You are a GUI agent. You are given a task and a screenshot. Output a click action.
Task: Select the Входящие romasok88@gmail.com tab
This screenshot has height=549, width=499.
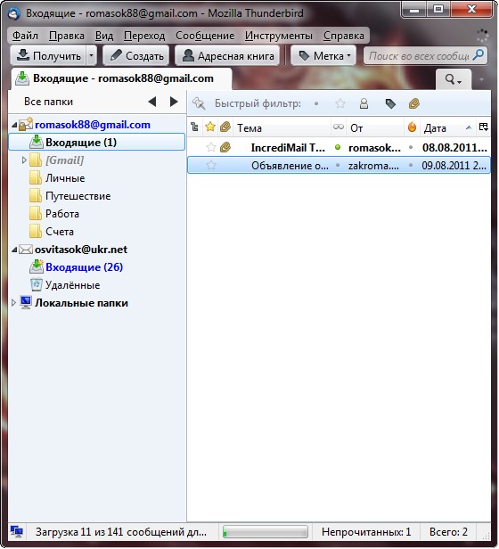pos(121,78)
